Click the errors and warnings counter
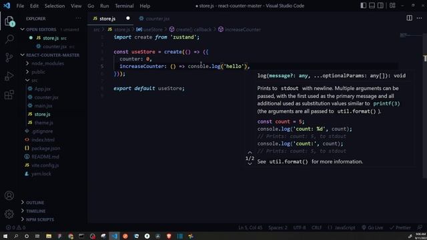The width and height of the screenshot is (427, 240). 16,227
